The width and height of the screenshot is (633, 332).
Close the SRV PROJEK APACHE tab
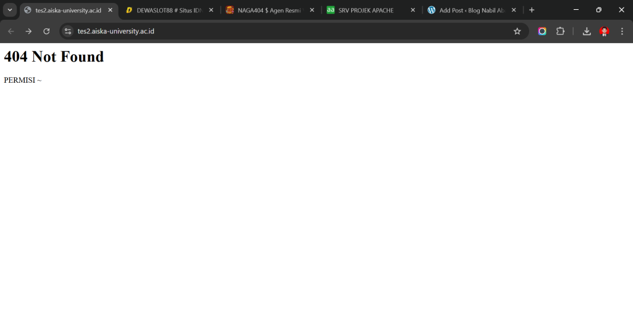[413, 10]
